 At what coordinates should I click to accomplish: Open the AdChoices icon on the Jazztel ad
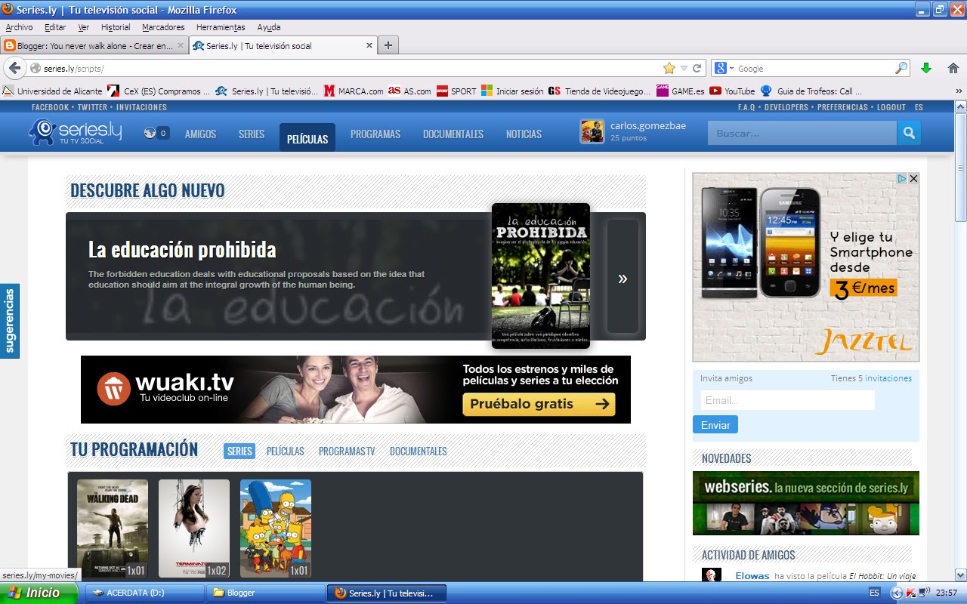point(902,179)
